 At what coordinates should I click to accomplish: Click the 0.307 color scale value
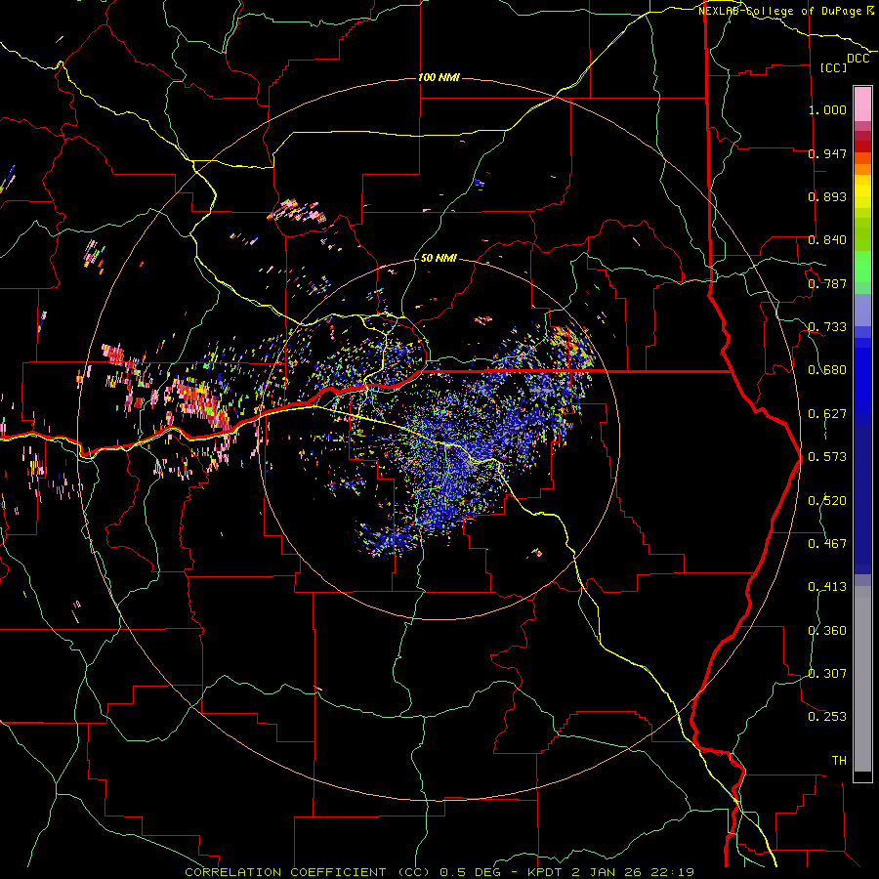(827, 674)
